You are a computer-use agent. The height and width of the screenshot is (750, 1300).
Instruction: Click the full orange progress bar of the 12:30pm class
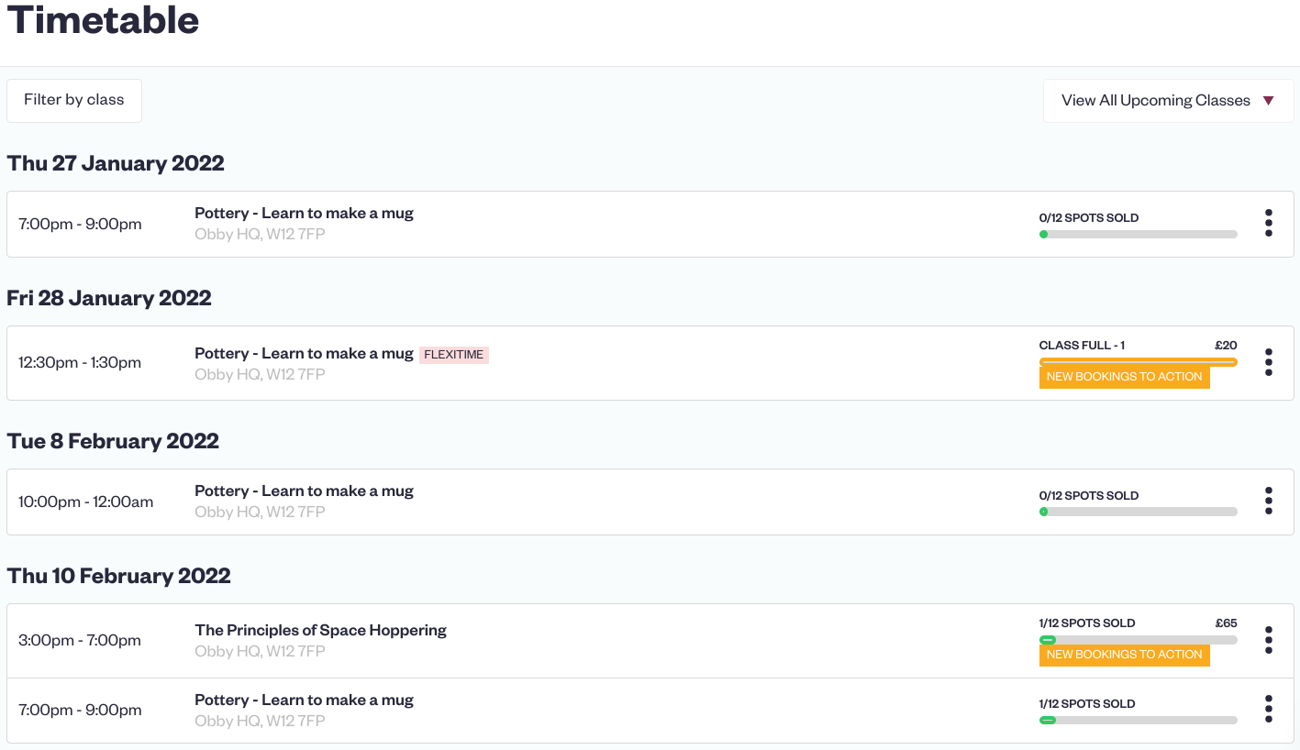pyautogui.click(x=1139, y=362)
